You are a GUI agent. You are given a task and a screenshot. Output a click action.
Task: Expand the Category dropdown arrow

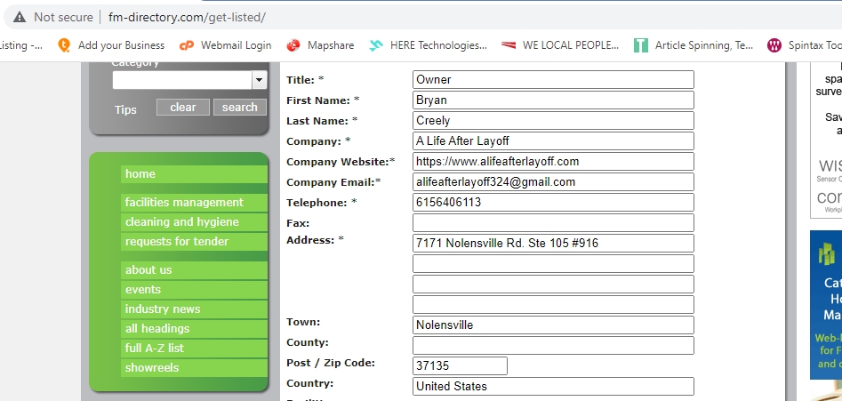(259, 81)
